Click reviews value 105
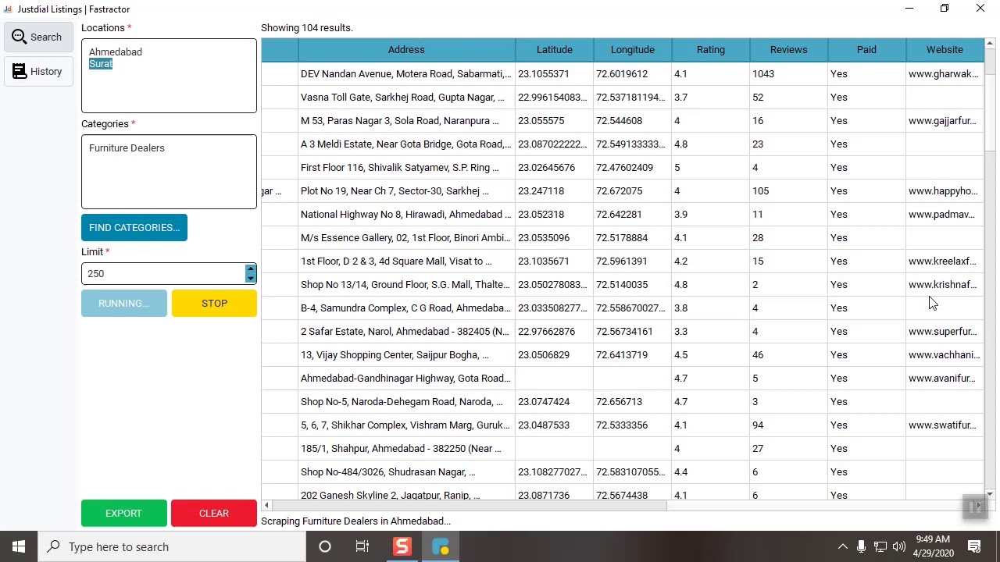The height and width of the screenshot is (562, 1000). tap(789, 190)
